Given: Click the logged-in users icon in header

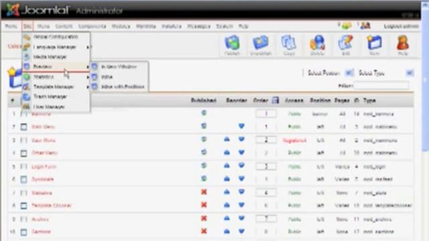Looking at the screenshot, I should (x=365, y=25).
